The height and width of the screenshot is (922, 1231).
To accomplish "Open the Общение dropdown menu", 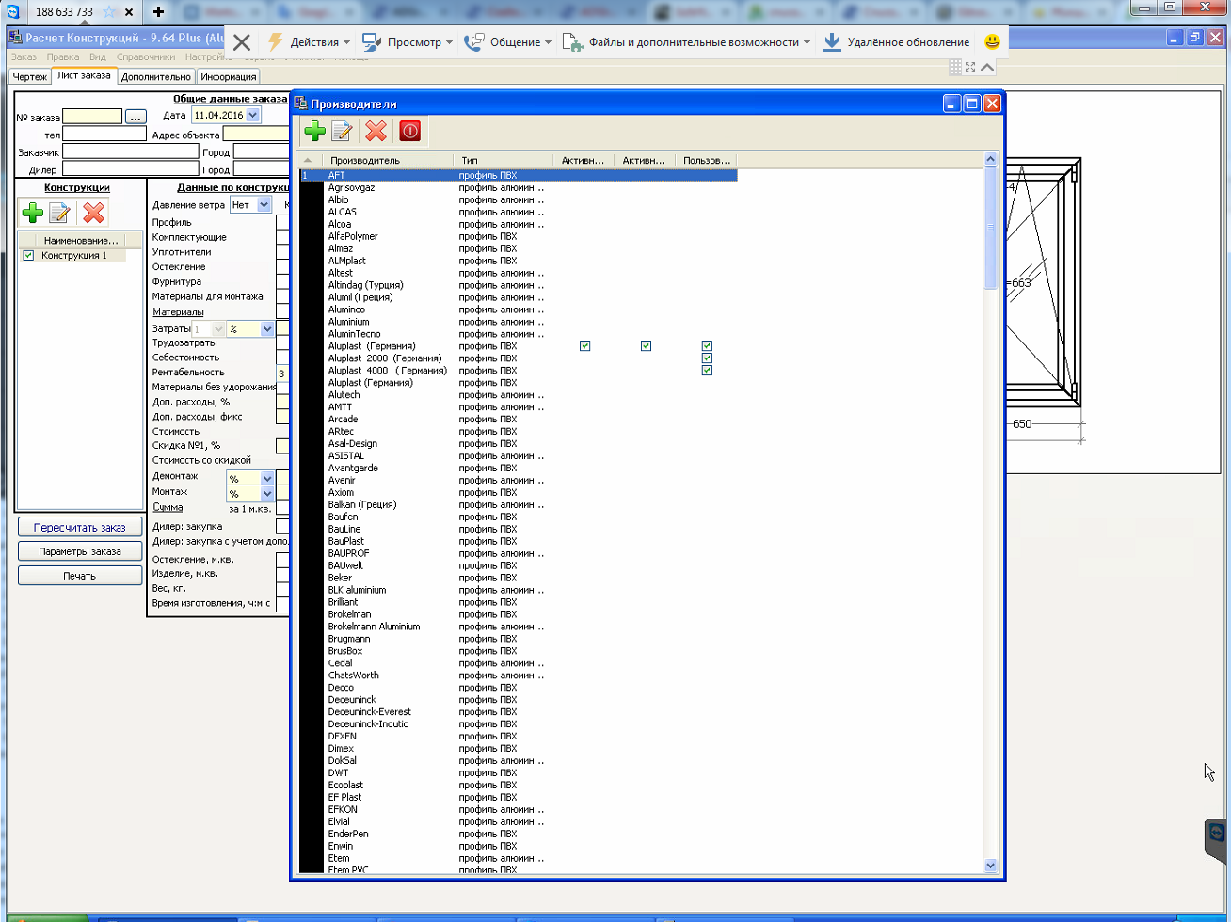I will [508, 42].
